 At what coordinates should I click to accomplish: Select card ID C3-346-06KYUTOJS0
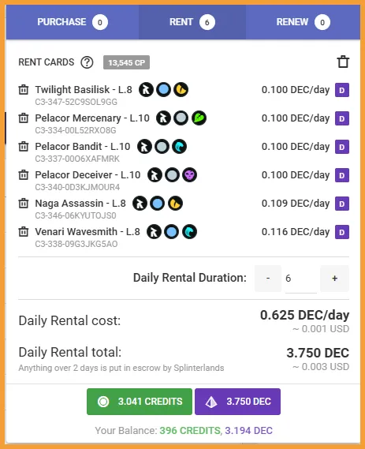tap(76, 215)
